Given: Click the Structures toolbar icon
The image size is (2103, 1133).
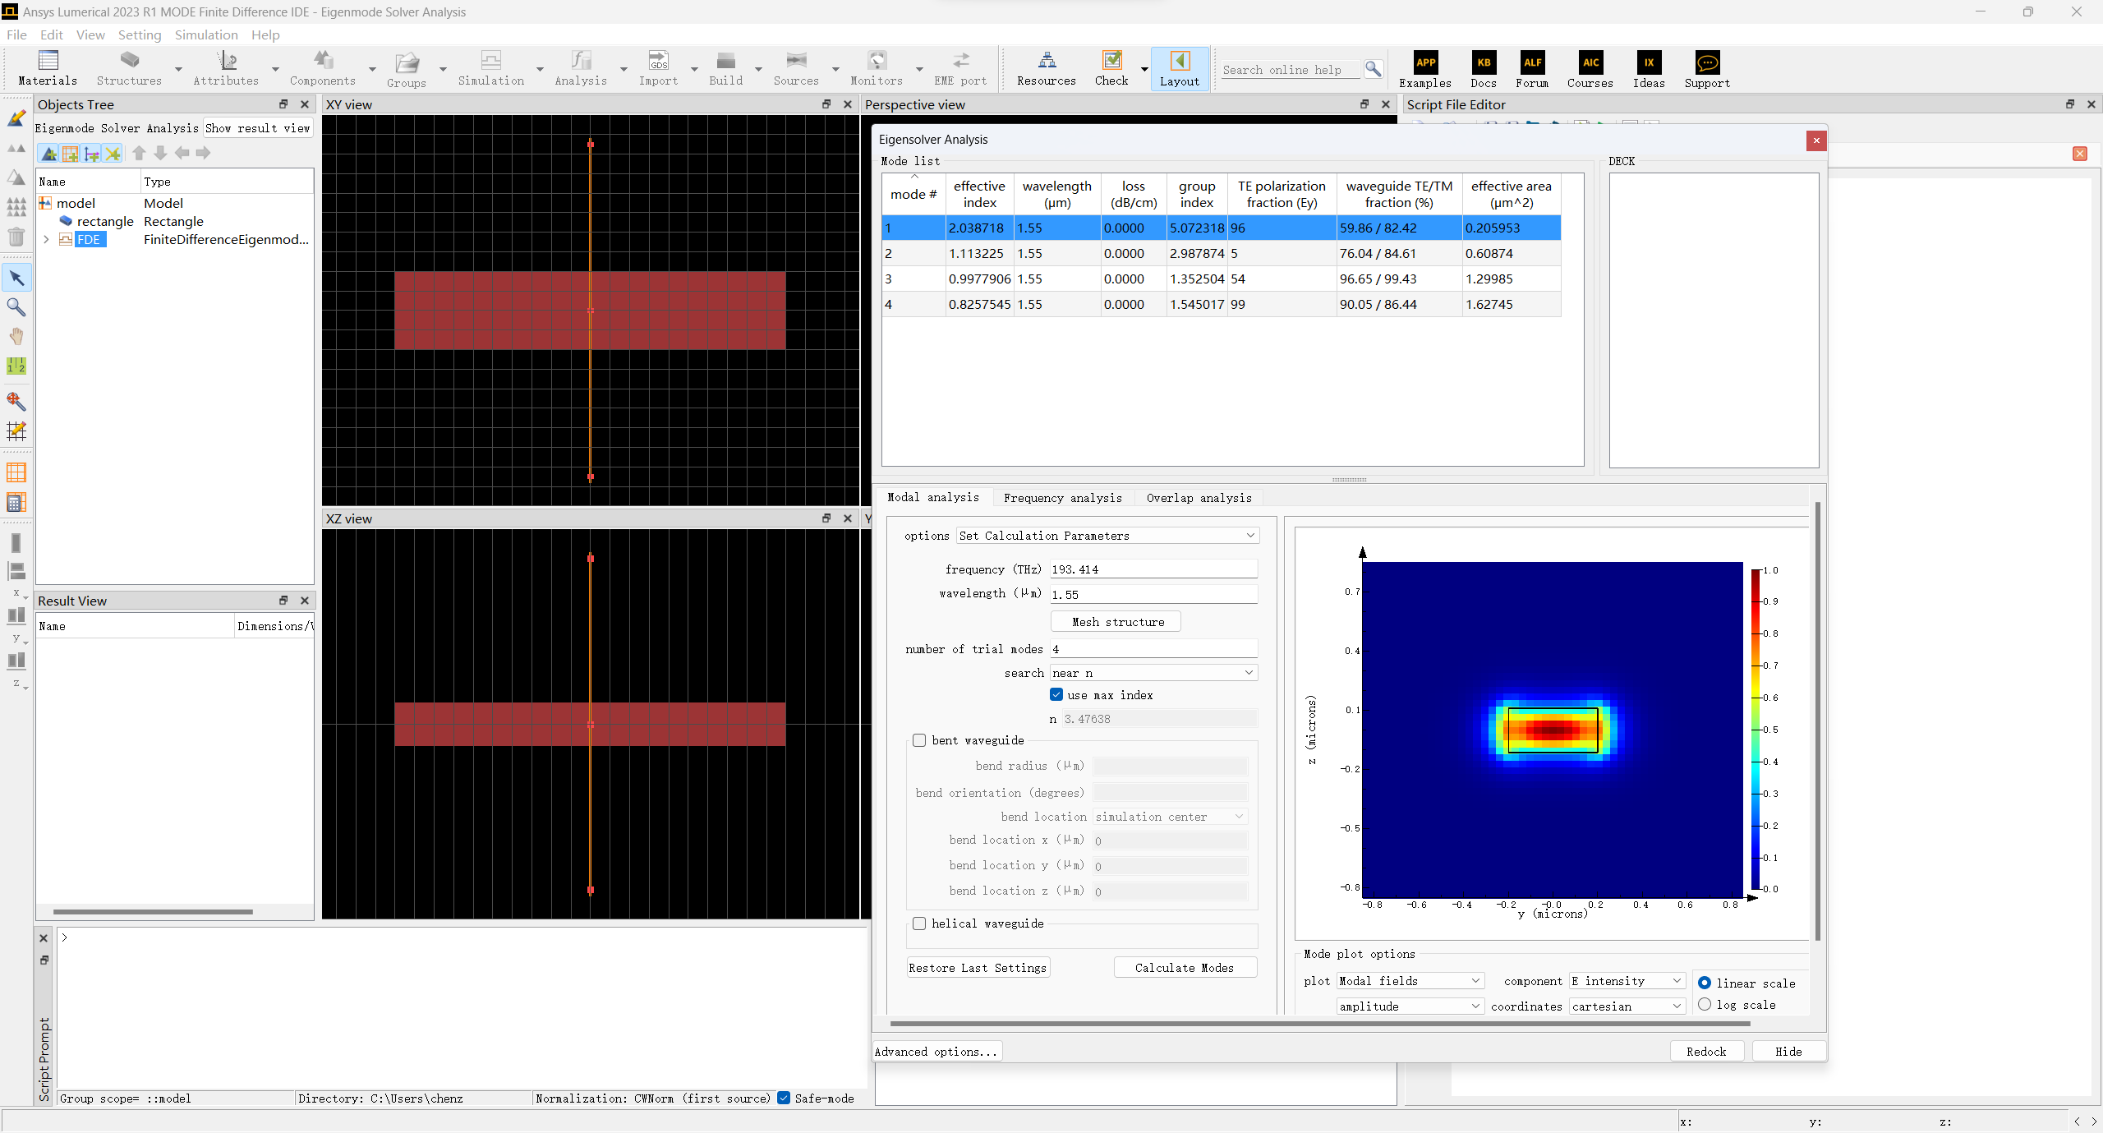Looking at the screenshot, I should [x=129, y=61].
